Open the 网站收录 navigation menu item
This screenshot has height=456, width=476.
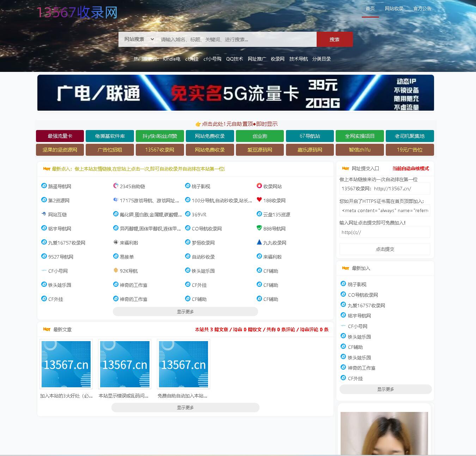tap(394, 8)
